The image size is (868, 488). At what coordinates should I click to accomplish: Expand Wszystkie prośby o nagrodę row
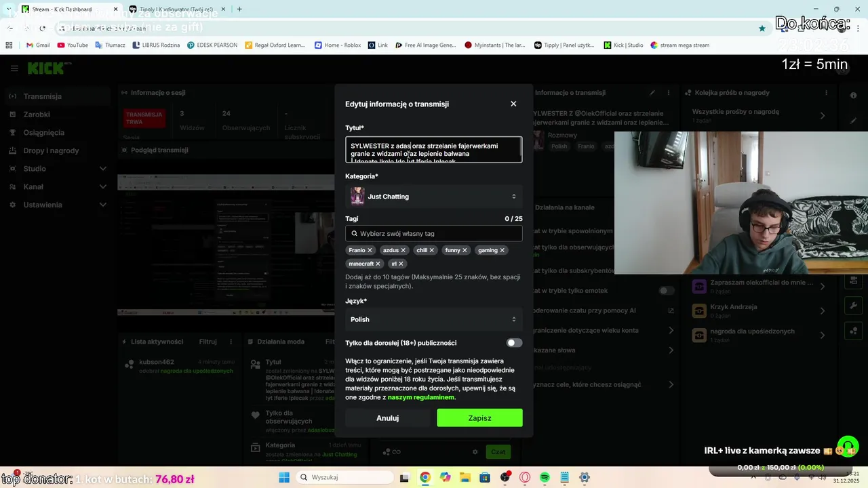[759, 115]
